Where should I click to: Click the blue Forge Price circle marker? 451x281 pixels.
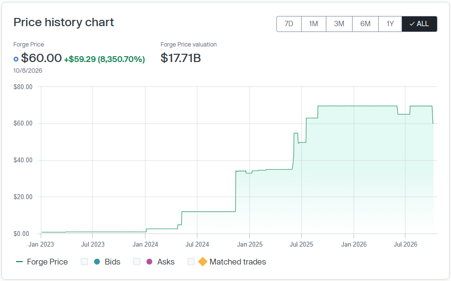[x=16, y=59]
